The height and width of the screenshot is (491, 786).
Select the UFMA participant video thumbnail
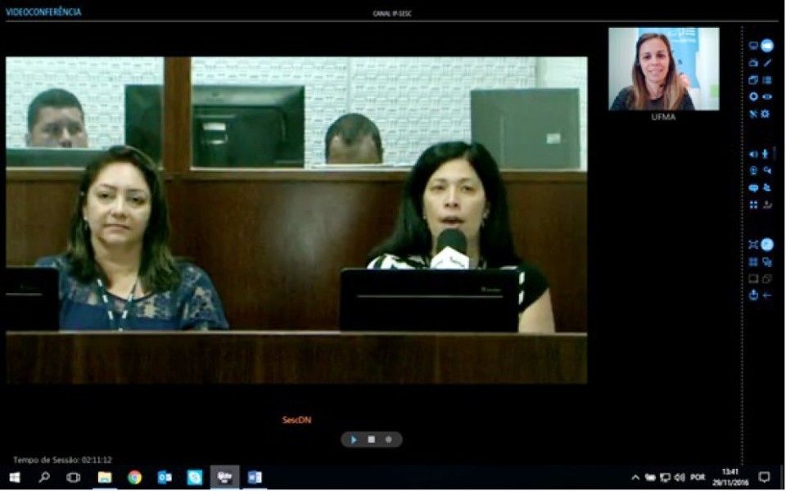click(664, 69)
